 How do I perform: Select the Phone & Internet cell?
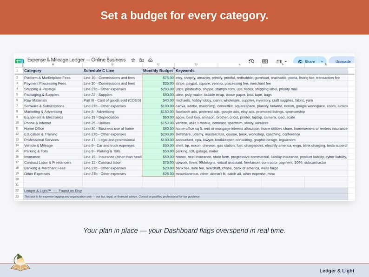pyautogui.click(x=53, y=123)
